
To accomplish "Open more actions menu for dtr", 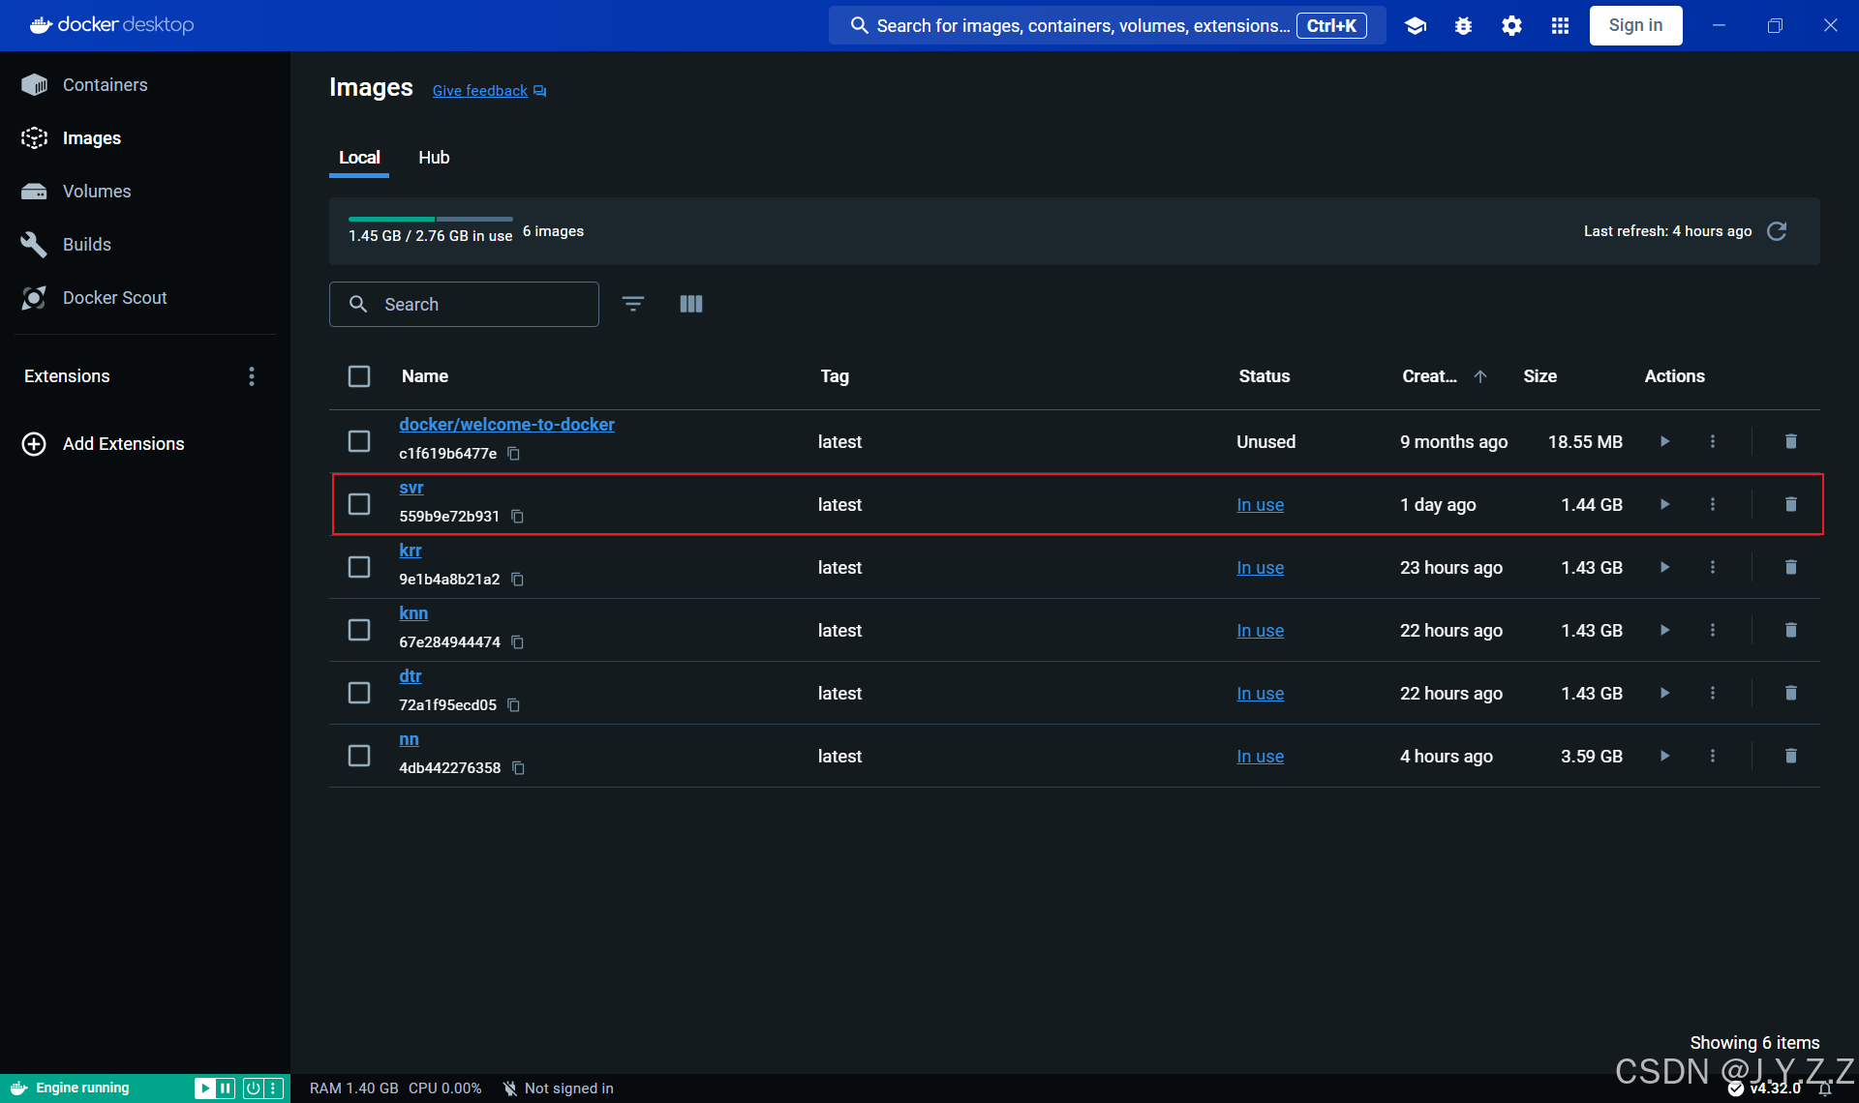I will (x=1712, y=693).
